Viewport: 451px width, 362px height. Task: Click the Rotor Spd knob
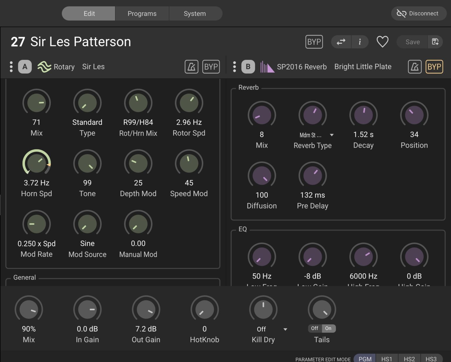(189, 103)
